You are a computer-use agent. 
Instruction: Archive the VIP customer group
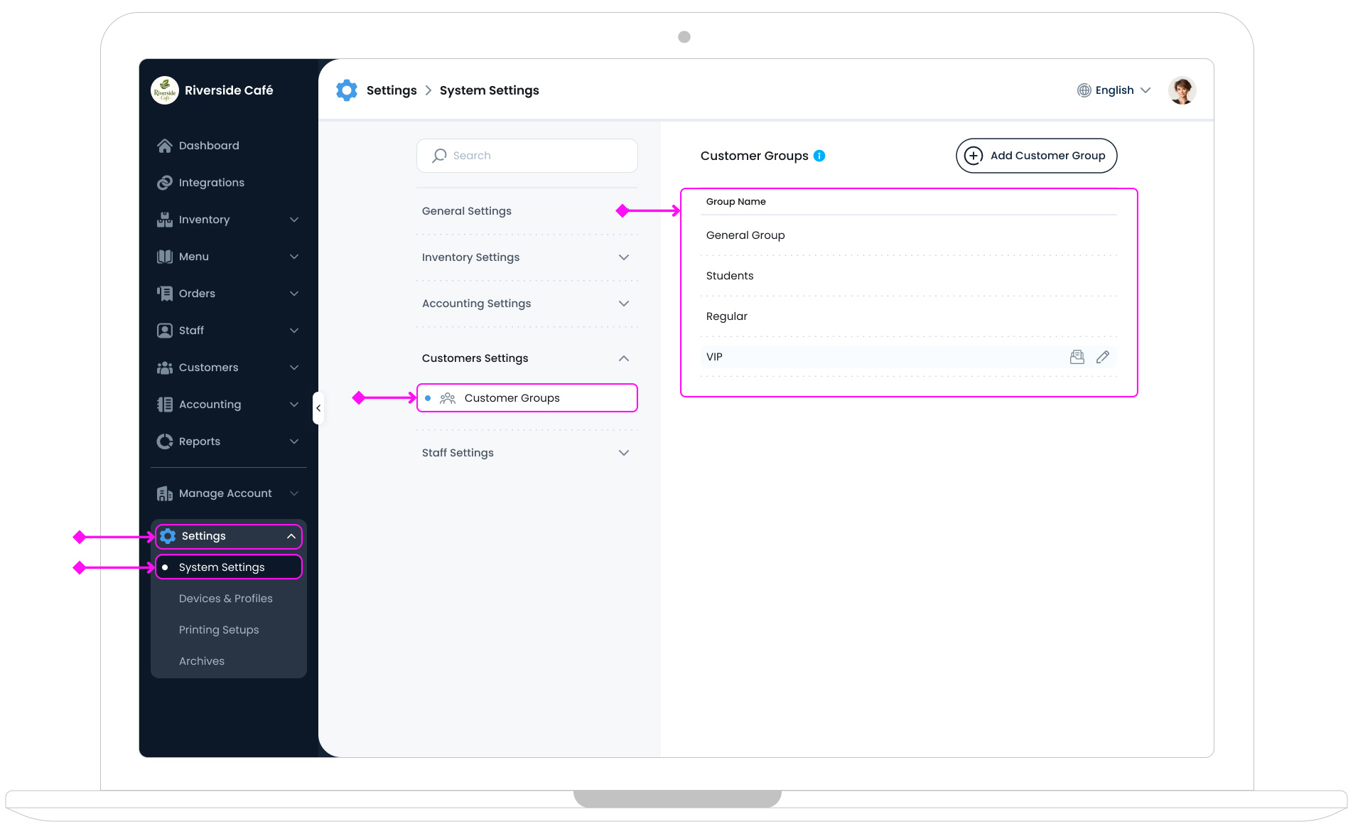[x=1077, y=356]
